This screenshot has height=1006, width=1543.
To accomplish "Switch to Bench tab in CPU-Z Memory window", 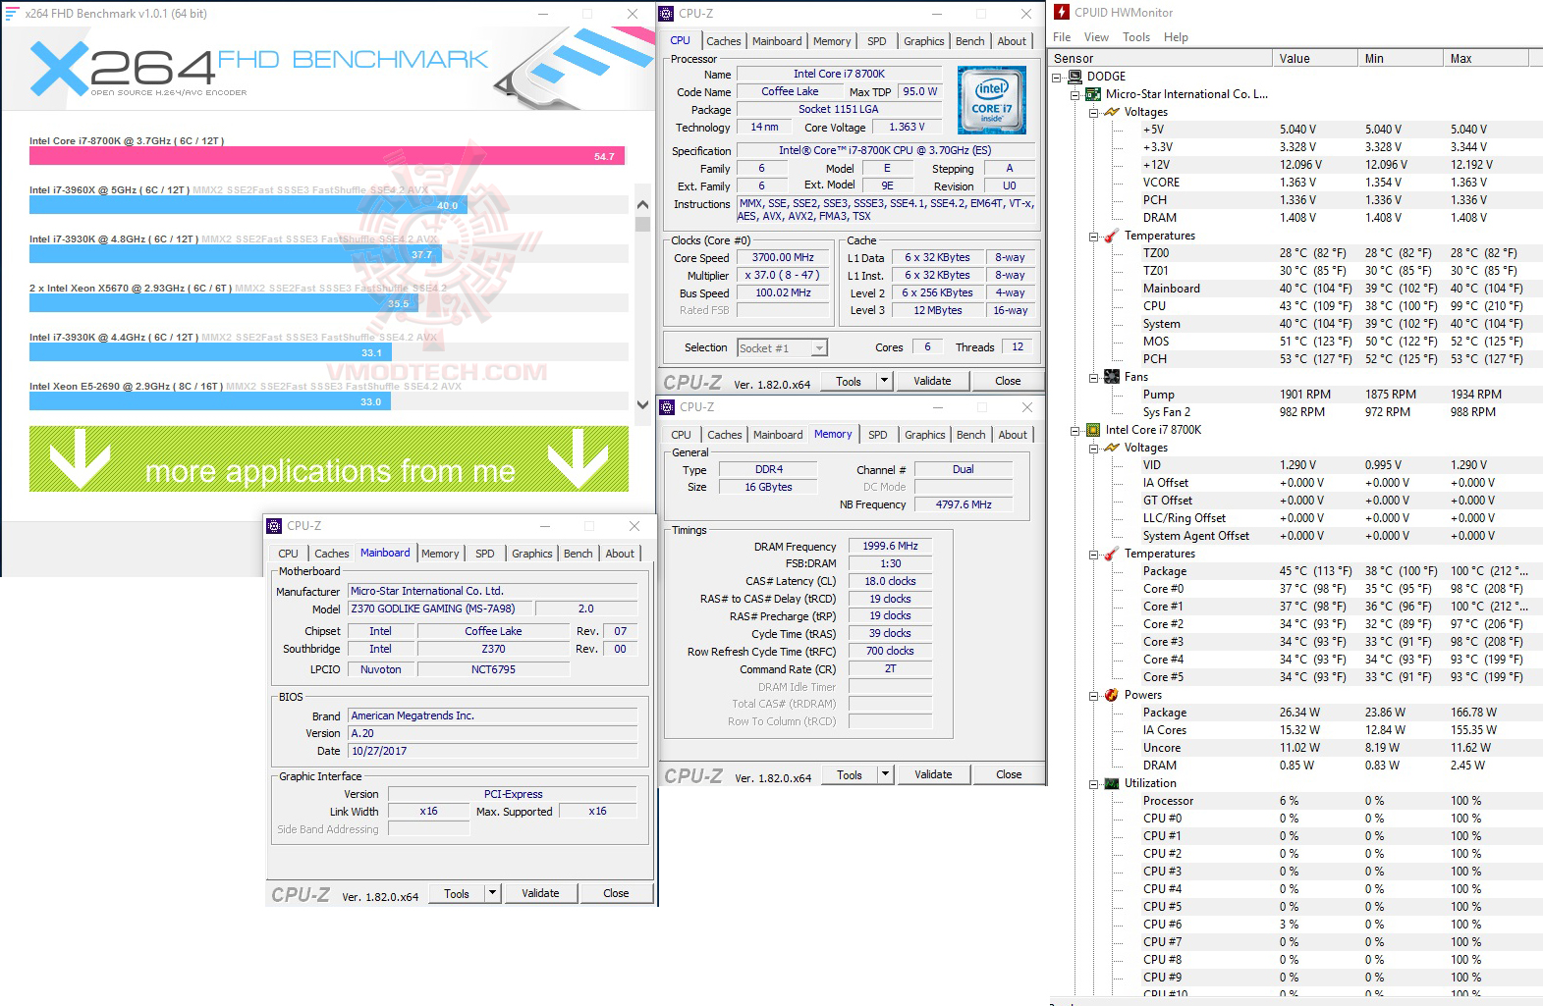I will coord(971,435).
